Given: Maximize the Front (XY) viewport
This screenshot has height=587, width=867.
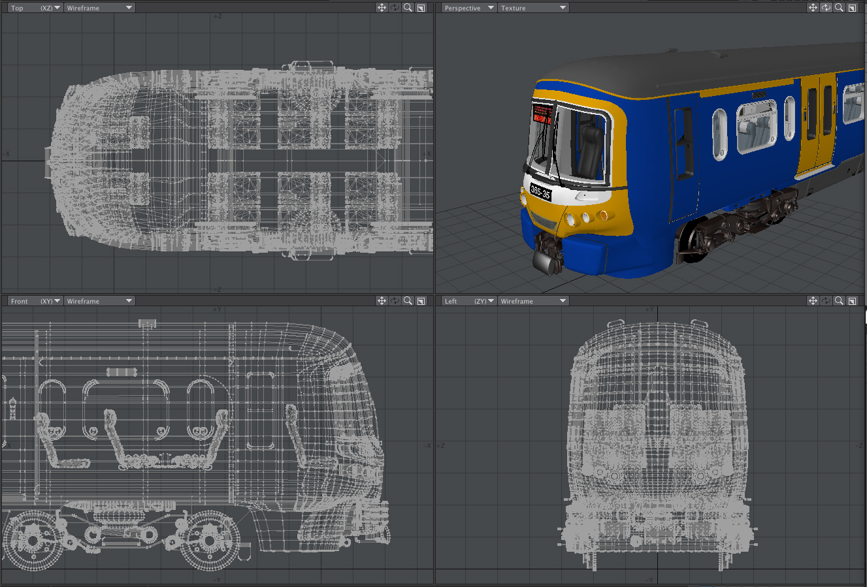Looking at the screenshot, I should coord(421,301).
